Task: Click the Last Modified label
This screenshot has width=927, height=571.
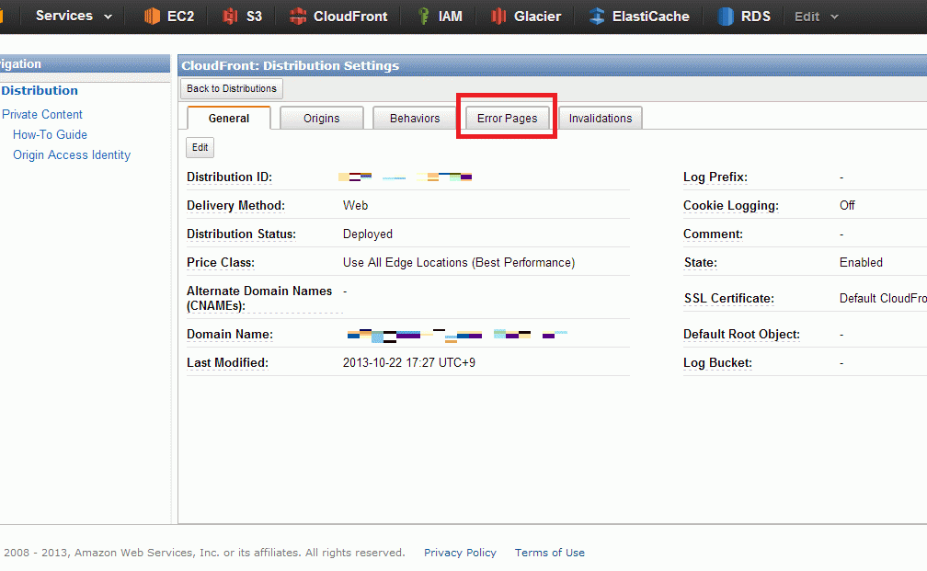Action: point(228,362)
